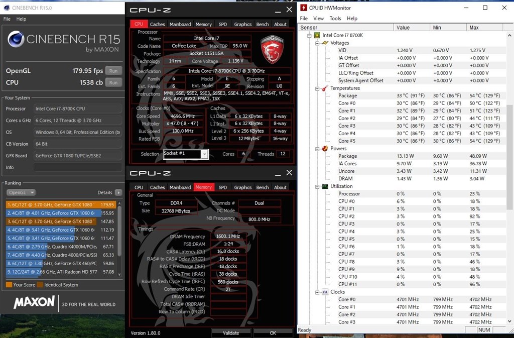
Task: Click the Validate button in CPU-Z
Action: [x=231, y=332]
